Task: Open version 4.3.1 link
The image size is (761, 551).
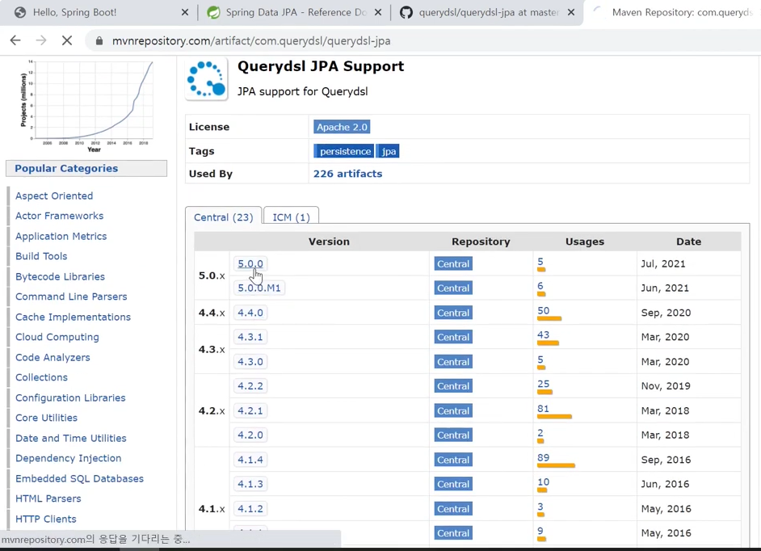Action: click(x=250, y=337)
